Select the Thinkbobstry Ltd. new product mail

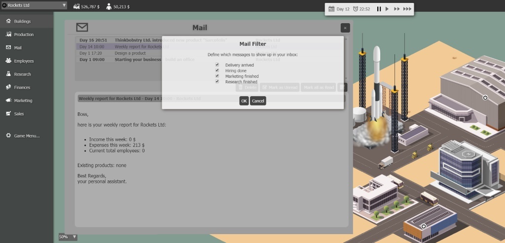coord(210,40)
